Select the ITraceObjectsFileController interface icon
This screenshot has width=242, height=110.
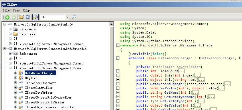pos(21,97)
